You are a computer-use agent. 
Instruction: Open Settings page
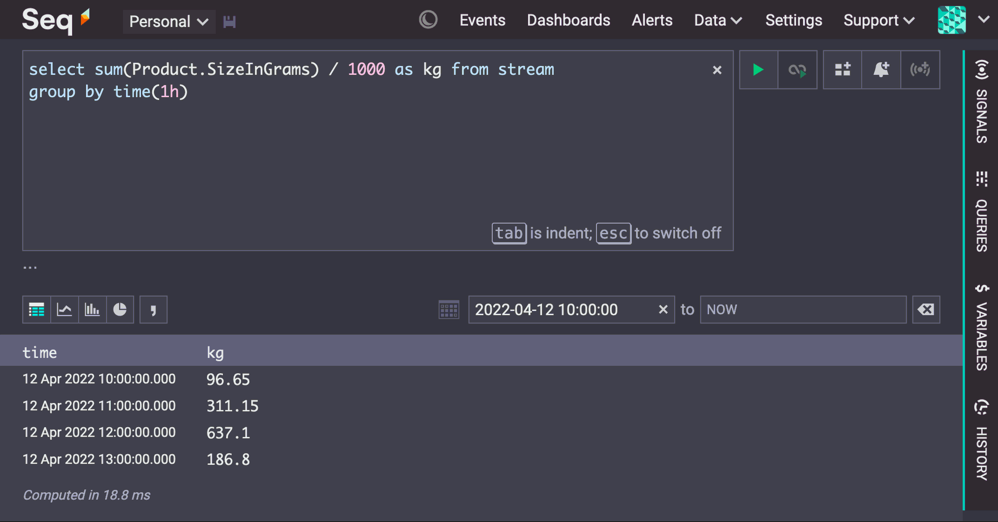794,20
